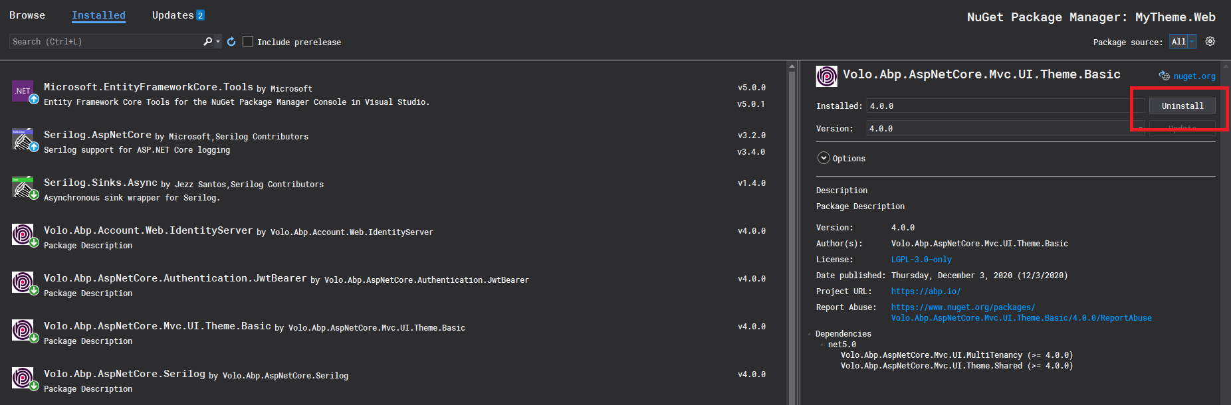Select Volo.Abp.AspNetCore.Authentication.JwtBearer package name

point(175,278)
